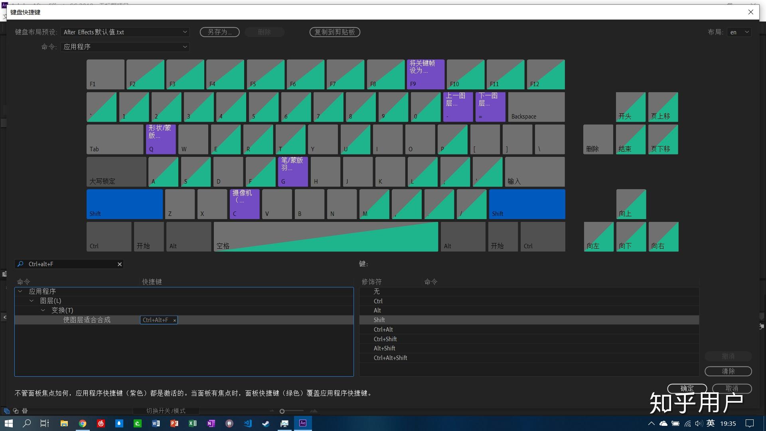Open Excel from the taskbar
This screenshot has height=431, width=766.
coord(193,423)
